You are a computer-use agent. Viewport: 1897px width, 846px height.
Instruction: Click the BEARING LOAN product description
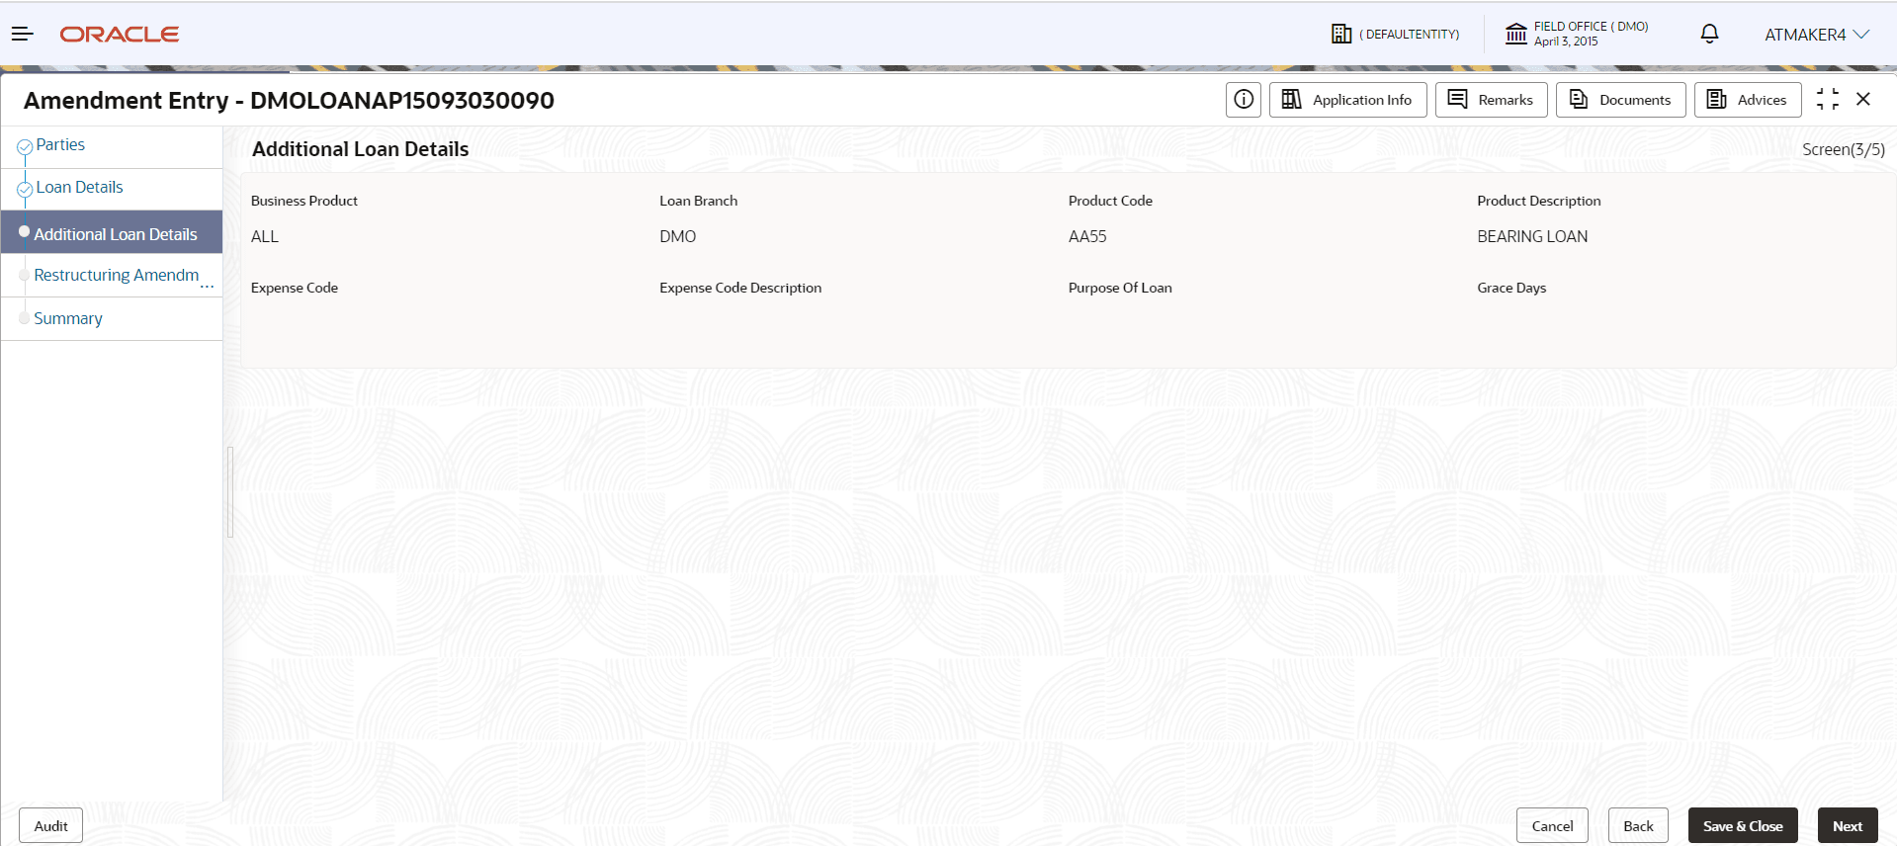pyautogui.click(x=1532, y=236)
